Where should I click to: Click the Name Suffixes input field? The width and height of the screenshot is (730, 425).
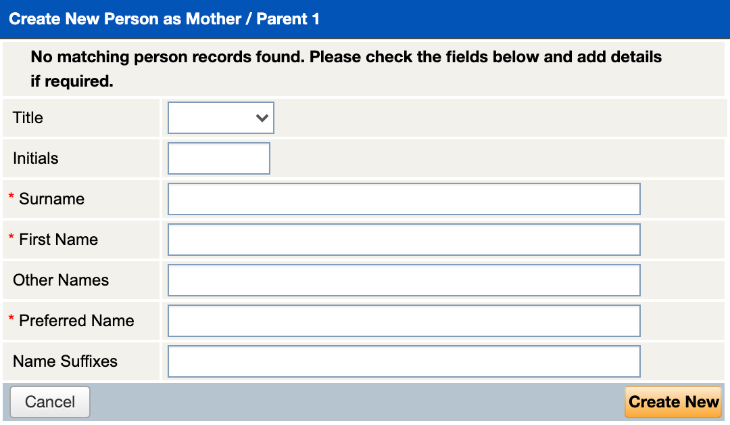(x=403, y=361)
